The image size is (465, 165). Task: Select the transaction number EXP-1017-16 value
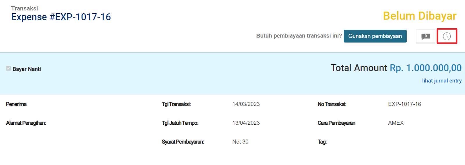pos(404,104)
